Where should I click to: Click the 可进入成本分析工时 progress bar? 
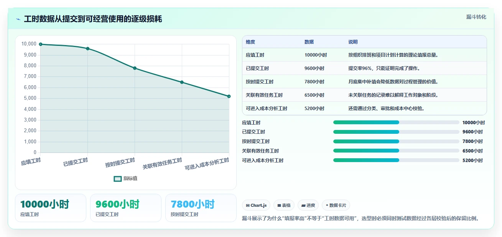(396, 160)
